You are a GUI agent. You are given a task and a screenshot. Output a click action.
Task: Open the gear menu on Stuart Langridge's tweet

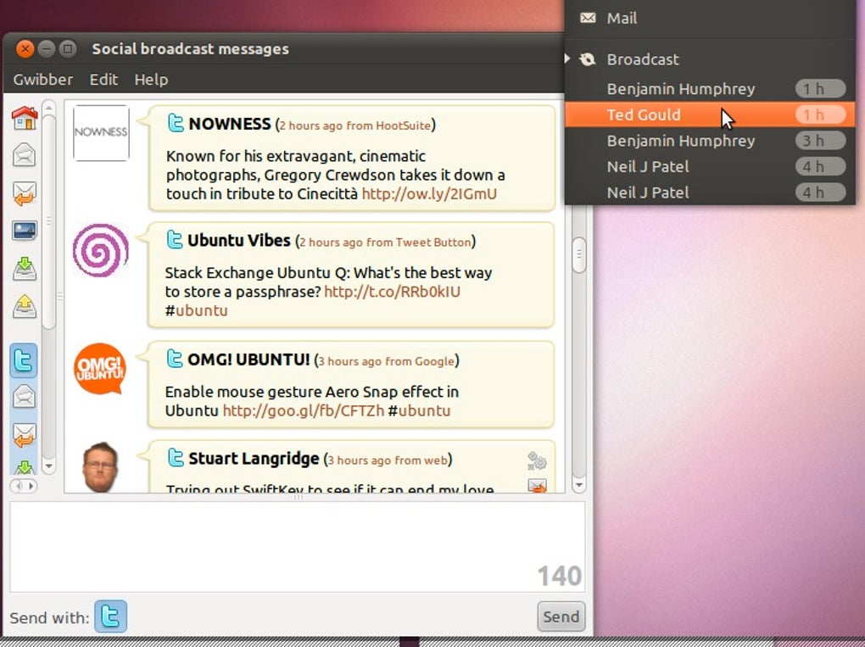coord(537,460)
